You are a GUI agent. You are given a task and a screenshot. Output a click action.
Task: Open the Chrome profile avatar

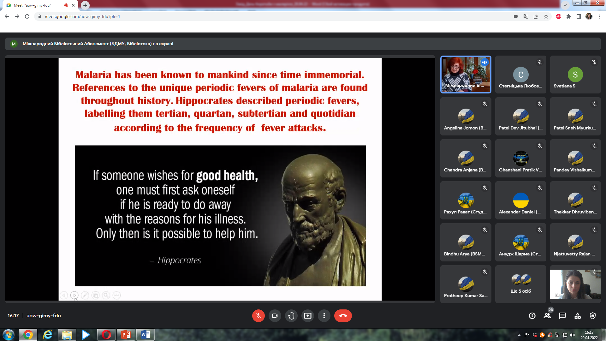589,16
